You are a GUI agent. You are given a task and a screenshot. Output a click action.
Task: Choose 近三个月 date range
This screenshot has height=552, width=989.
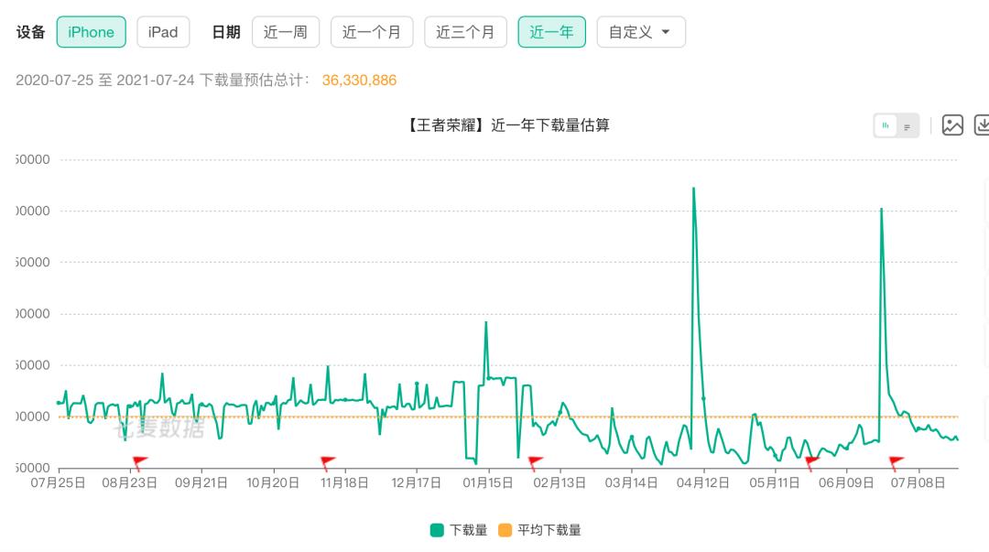click(465, 32)
